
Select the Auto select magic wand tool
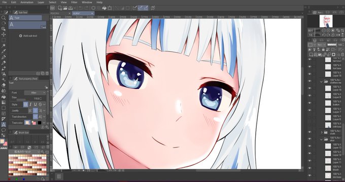[x=4, y=46]
